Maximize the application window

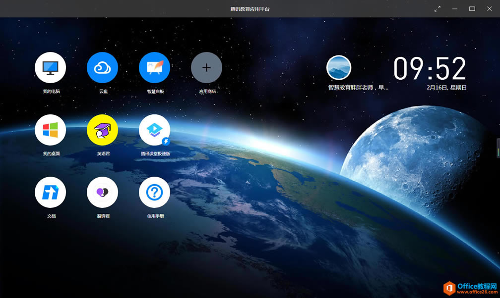click(x=472, y=9)
